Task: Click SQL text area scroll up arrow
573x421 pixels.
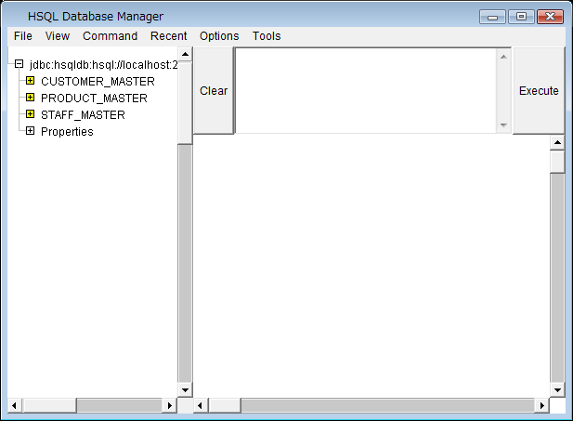Action: 503,57
